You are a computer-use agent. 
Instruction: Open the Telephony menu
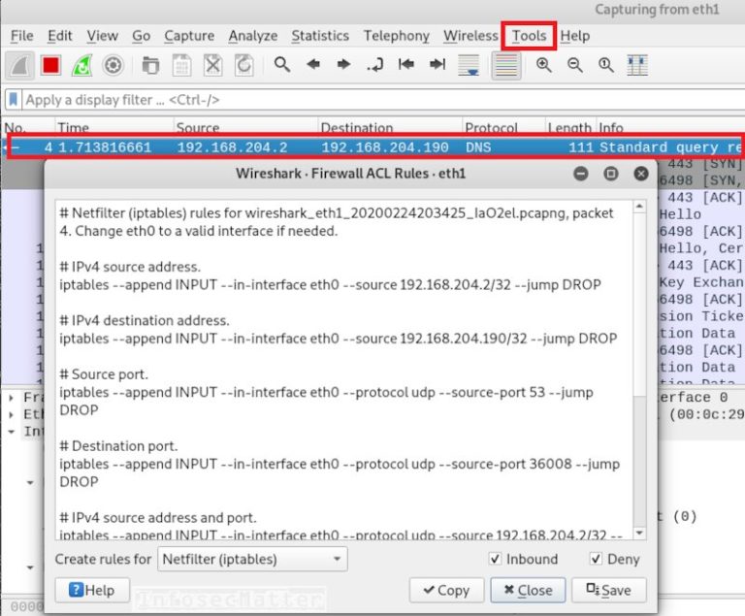coord(396,36)
